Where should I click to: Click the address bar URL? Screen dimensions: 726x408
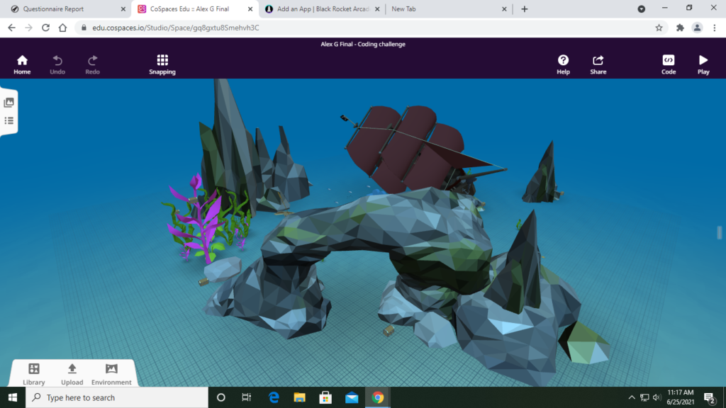(176, 28)
